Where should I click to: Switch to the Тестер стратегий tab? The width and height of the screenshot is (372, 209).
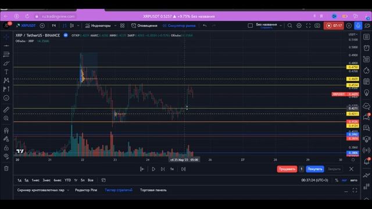point(119,190)
